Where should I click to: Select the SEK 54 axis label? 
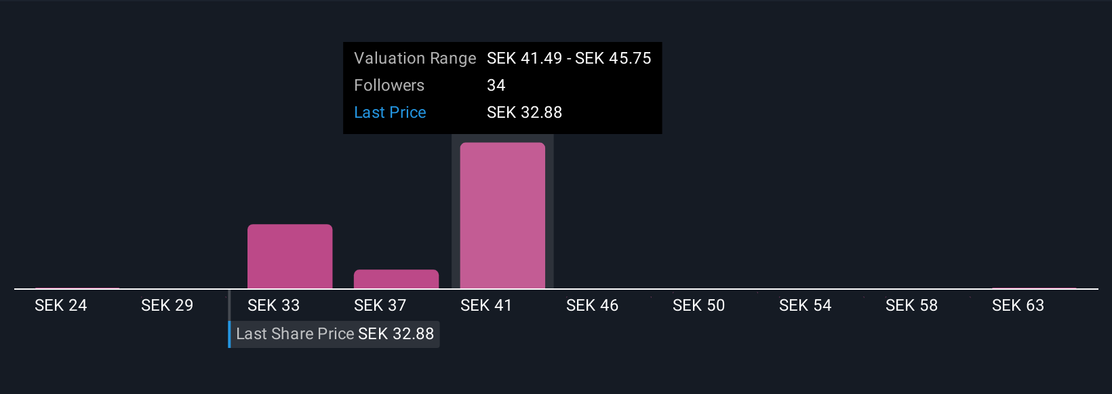805,305
